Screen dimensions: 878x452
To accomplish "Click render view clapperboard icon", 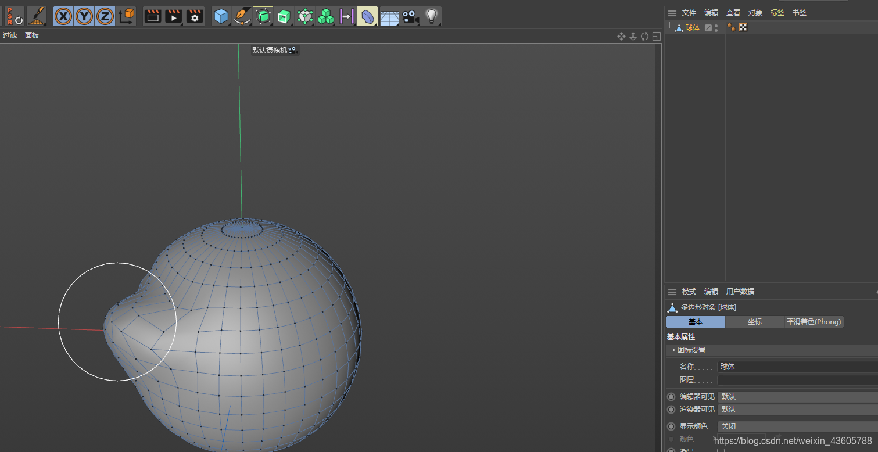I will (153, 16).
